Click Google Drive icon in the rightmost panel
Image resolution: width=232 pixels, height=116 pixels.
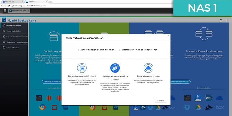coord(198,107)
